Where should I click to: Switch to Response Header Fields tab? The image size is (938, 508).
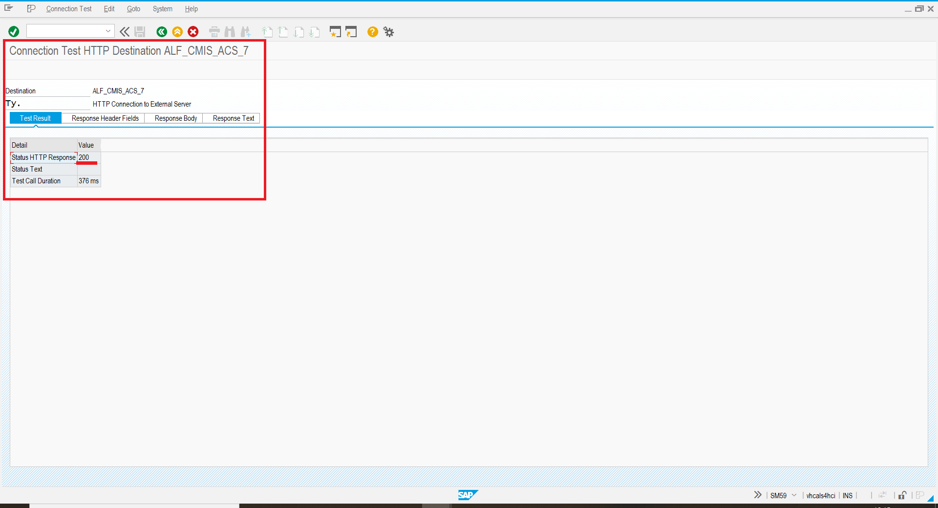[105, 118]
